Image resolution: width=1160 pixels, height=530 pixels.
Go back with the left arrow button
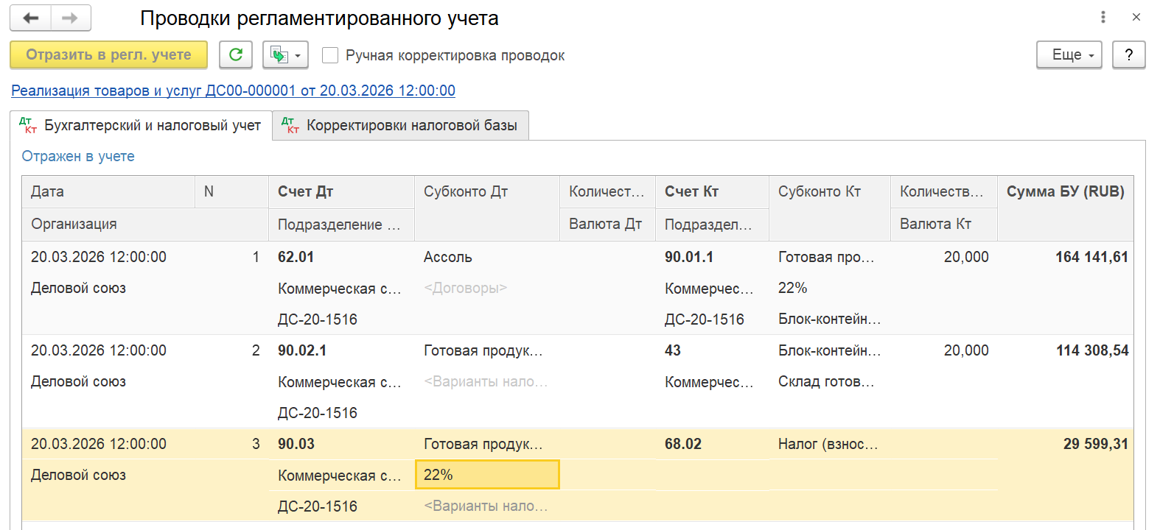31,18
